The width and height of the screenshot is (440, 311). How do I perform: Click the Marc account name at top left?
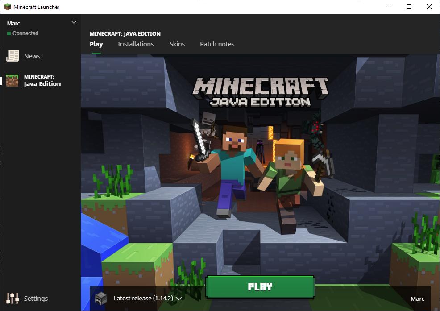[13, 23]
